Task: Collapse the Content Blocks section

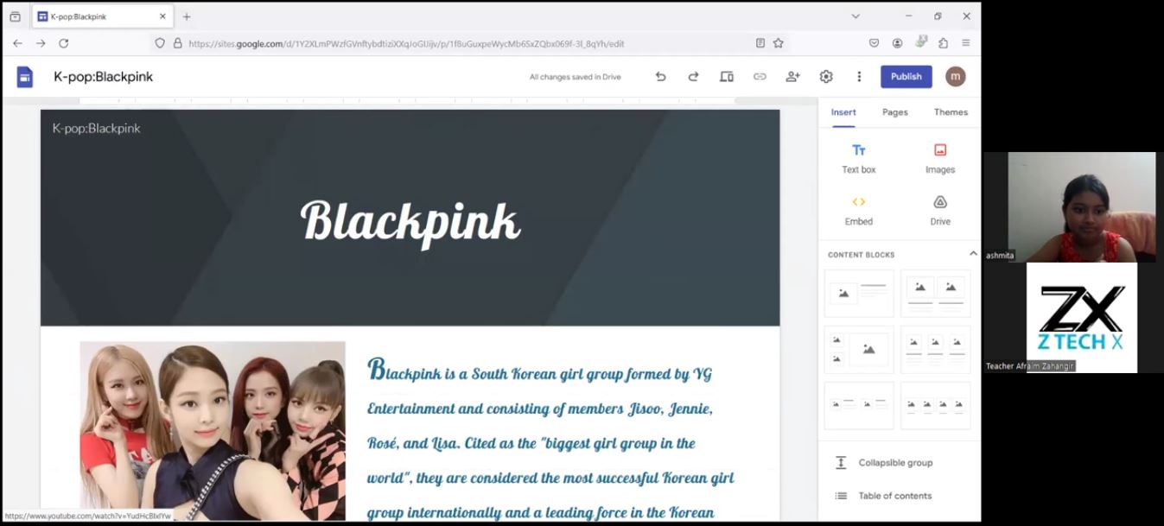Action: click(x=973, y=254)
